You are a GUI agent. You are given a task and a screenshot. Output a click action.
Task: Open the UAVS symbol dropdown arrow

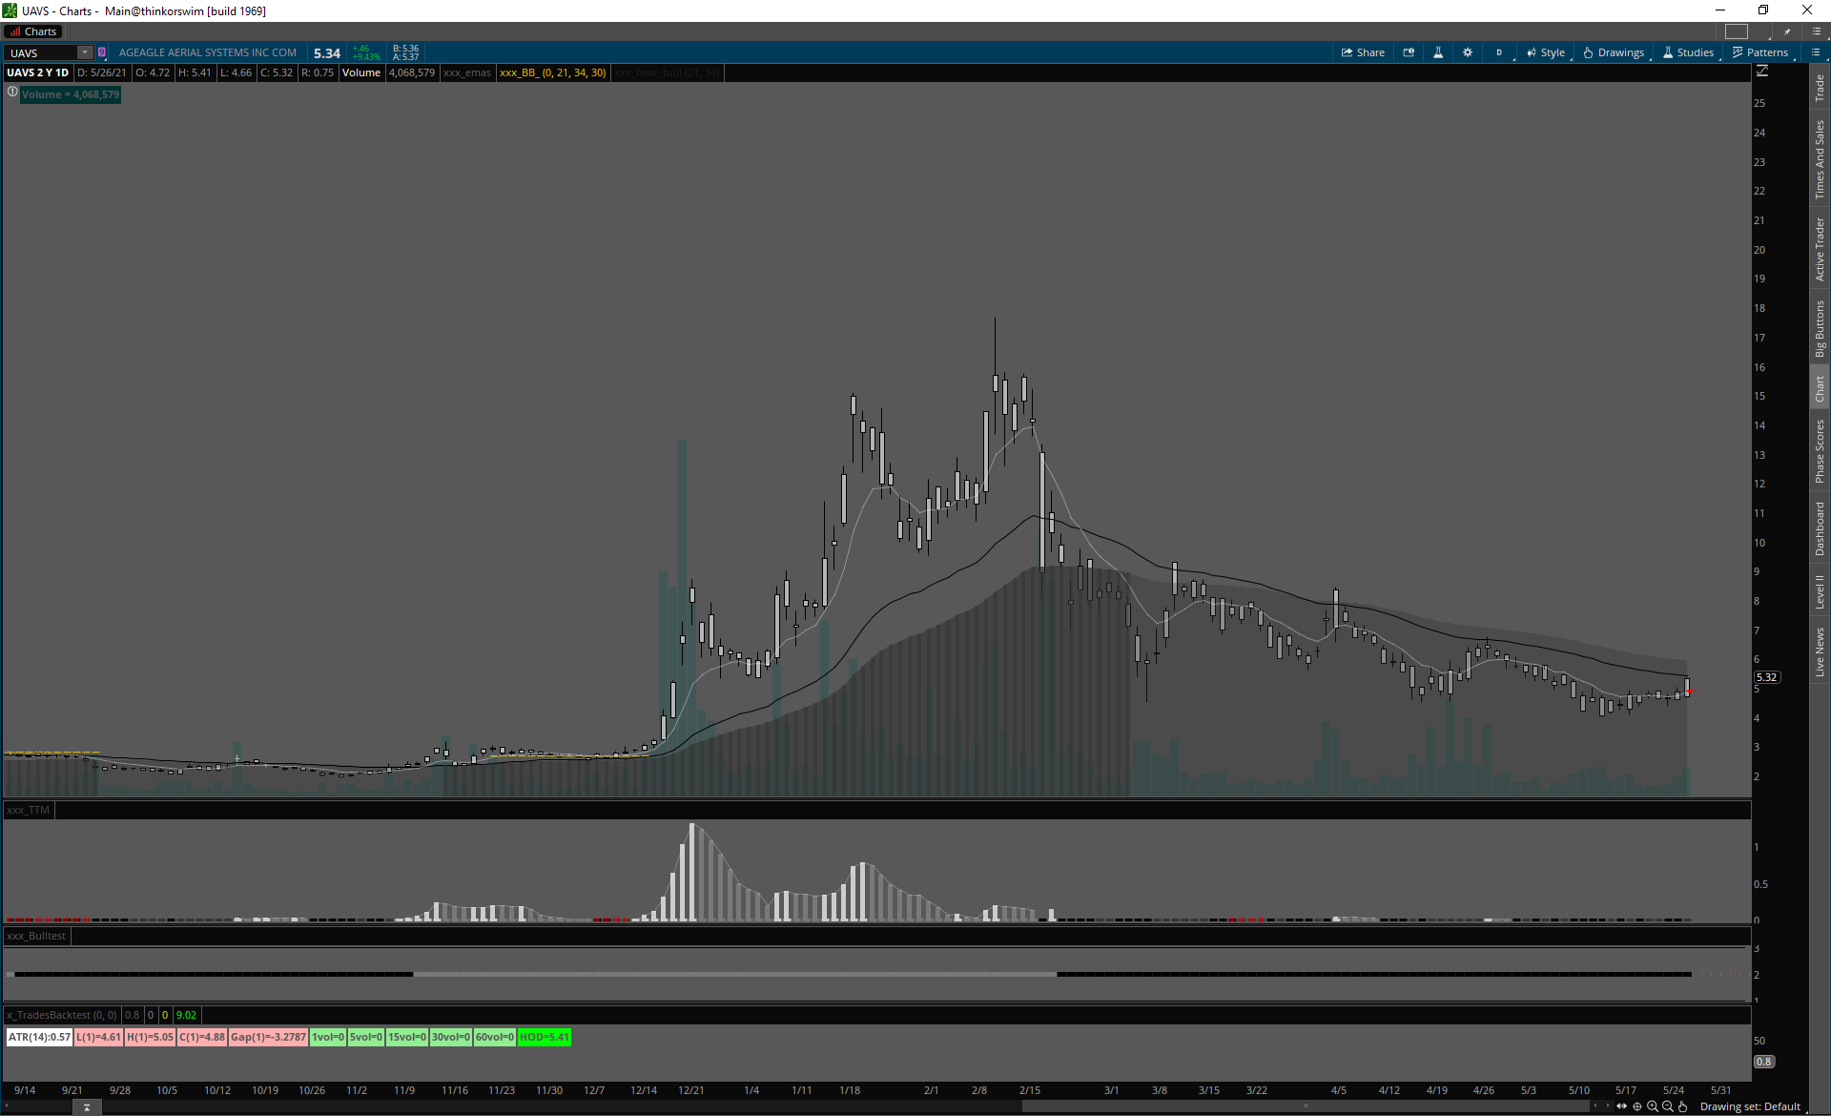(x=85, y=52)
